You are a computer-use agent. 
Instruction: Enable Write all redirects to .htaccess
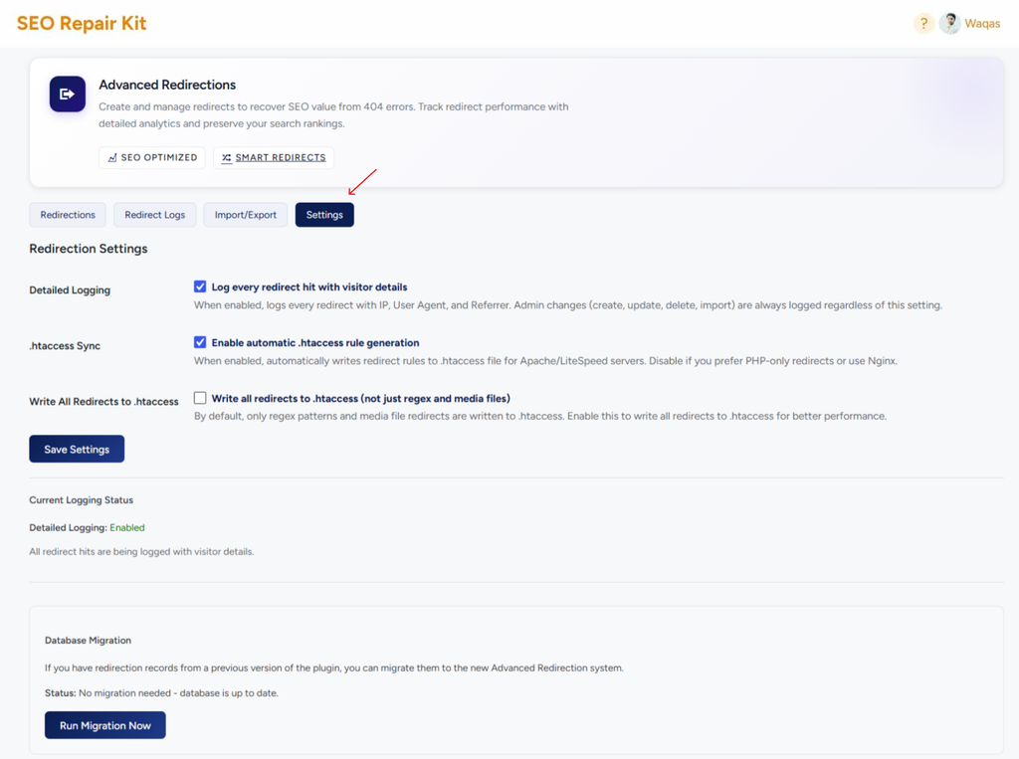click(x=200, y=398)
